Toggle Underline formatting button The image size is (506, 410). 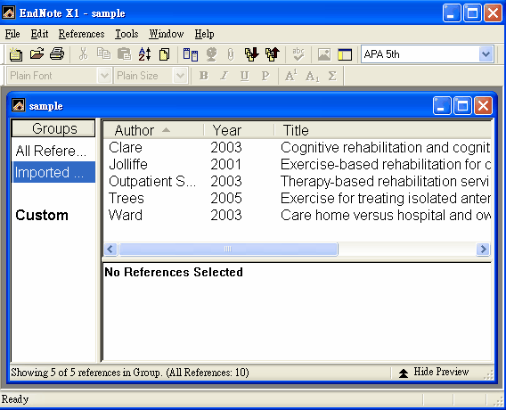click(244, 76)
